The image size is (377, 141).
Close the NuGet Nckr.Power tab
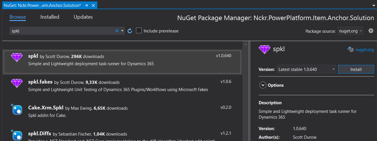[93, 5]
